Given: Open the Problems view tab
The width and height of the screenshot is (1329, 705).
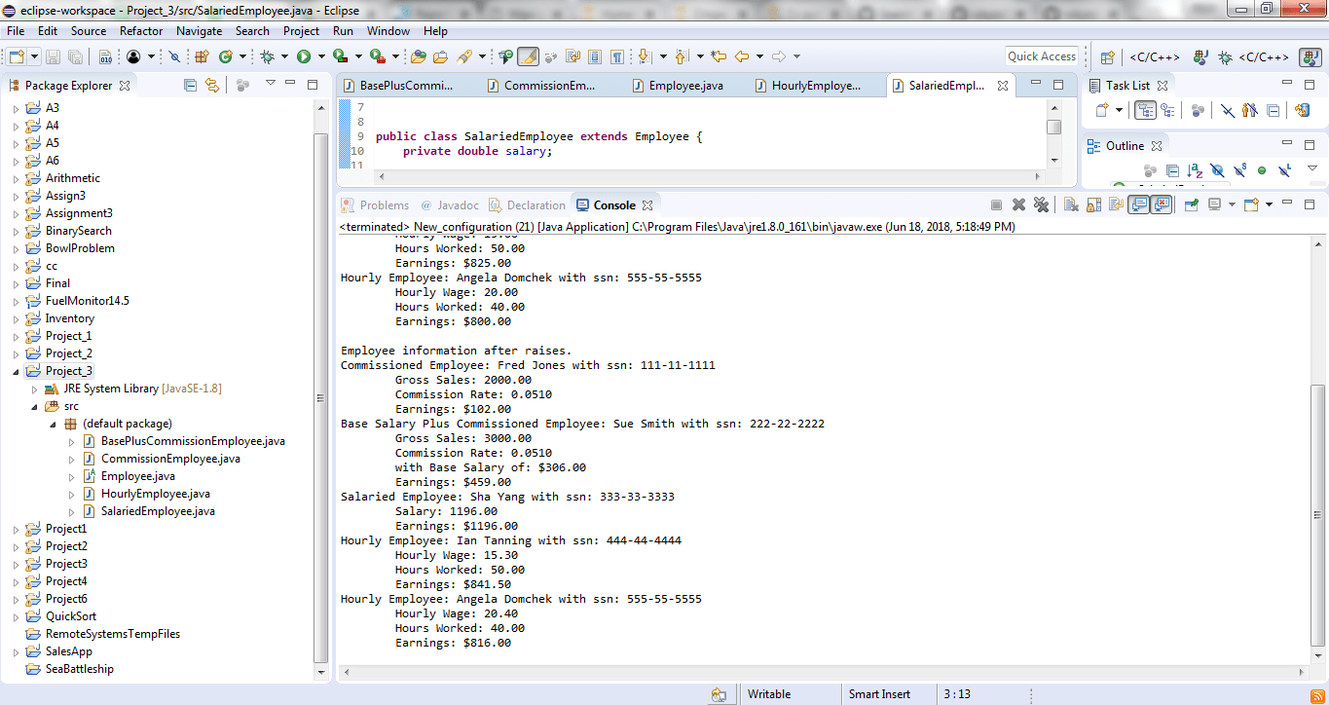Looking at the screenshot, I should 375,204.
